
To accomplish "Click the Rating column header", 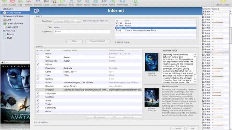I will click(220, 9).
